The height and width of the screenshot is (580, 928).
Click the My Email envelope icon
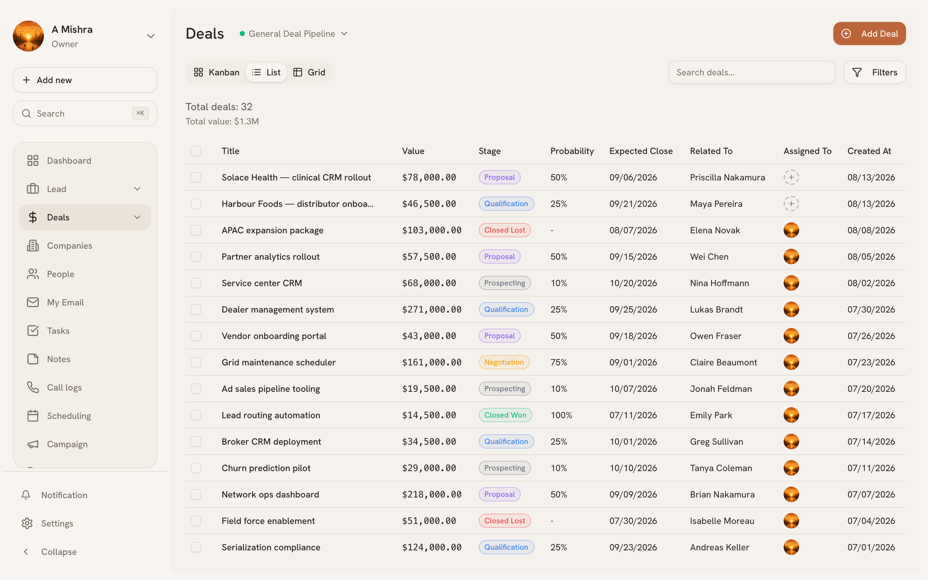tap(33, 303)
